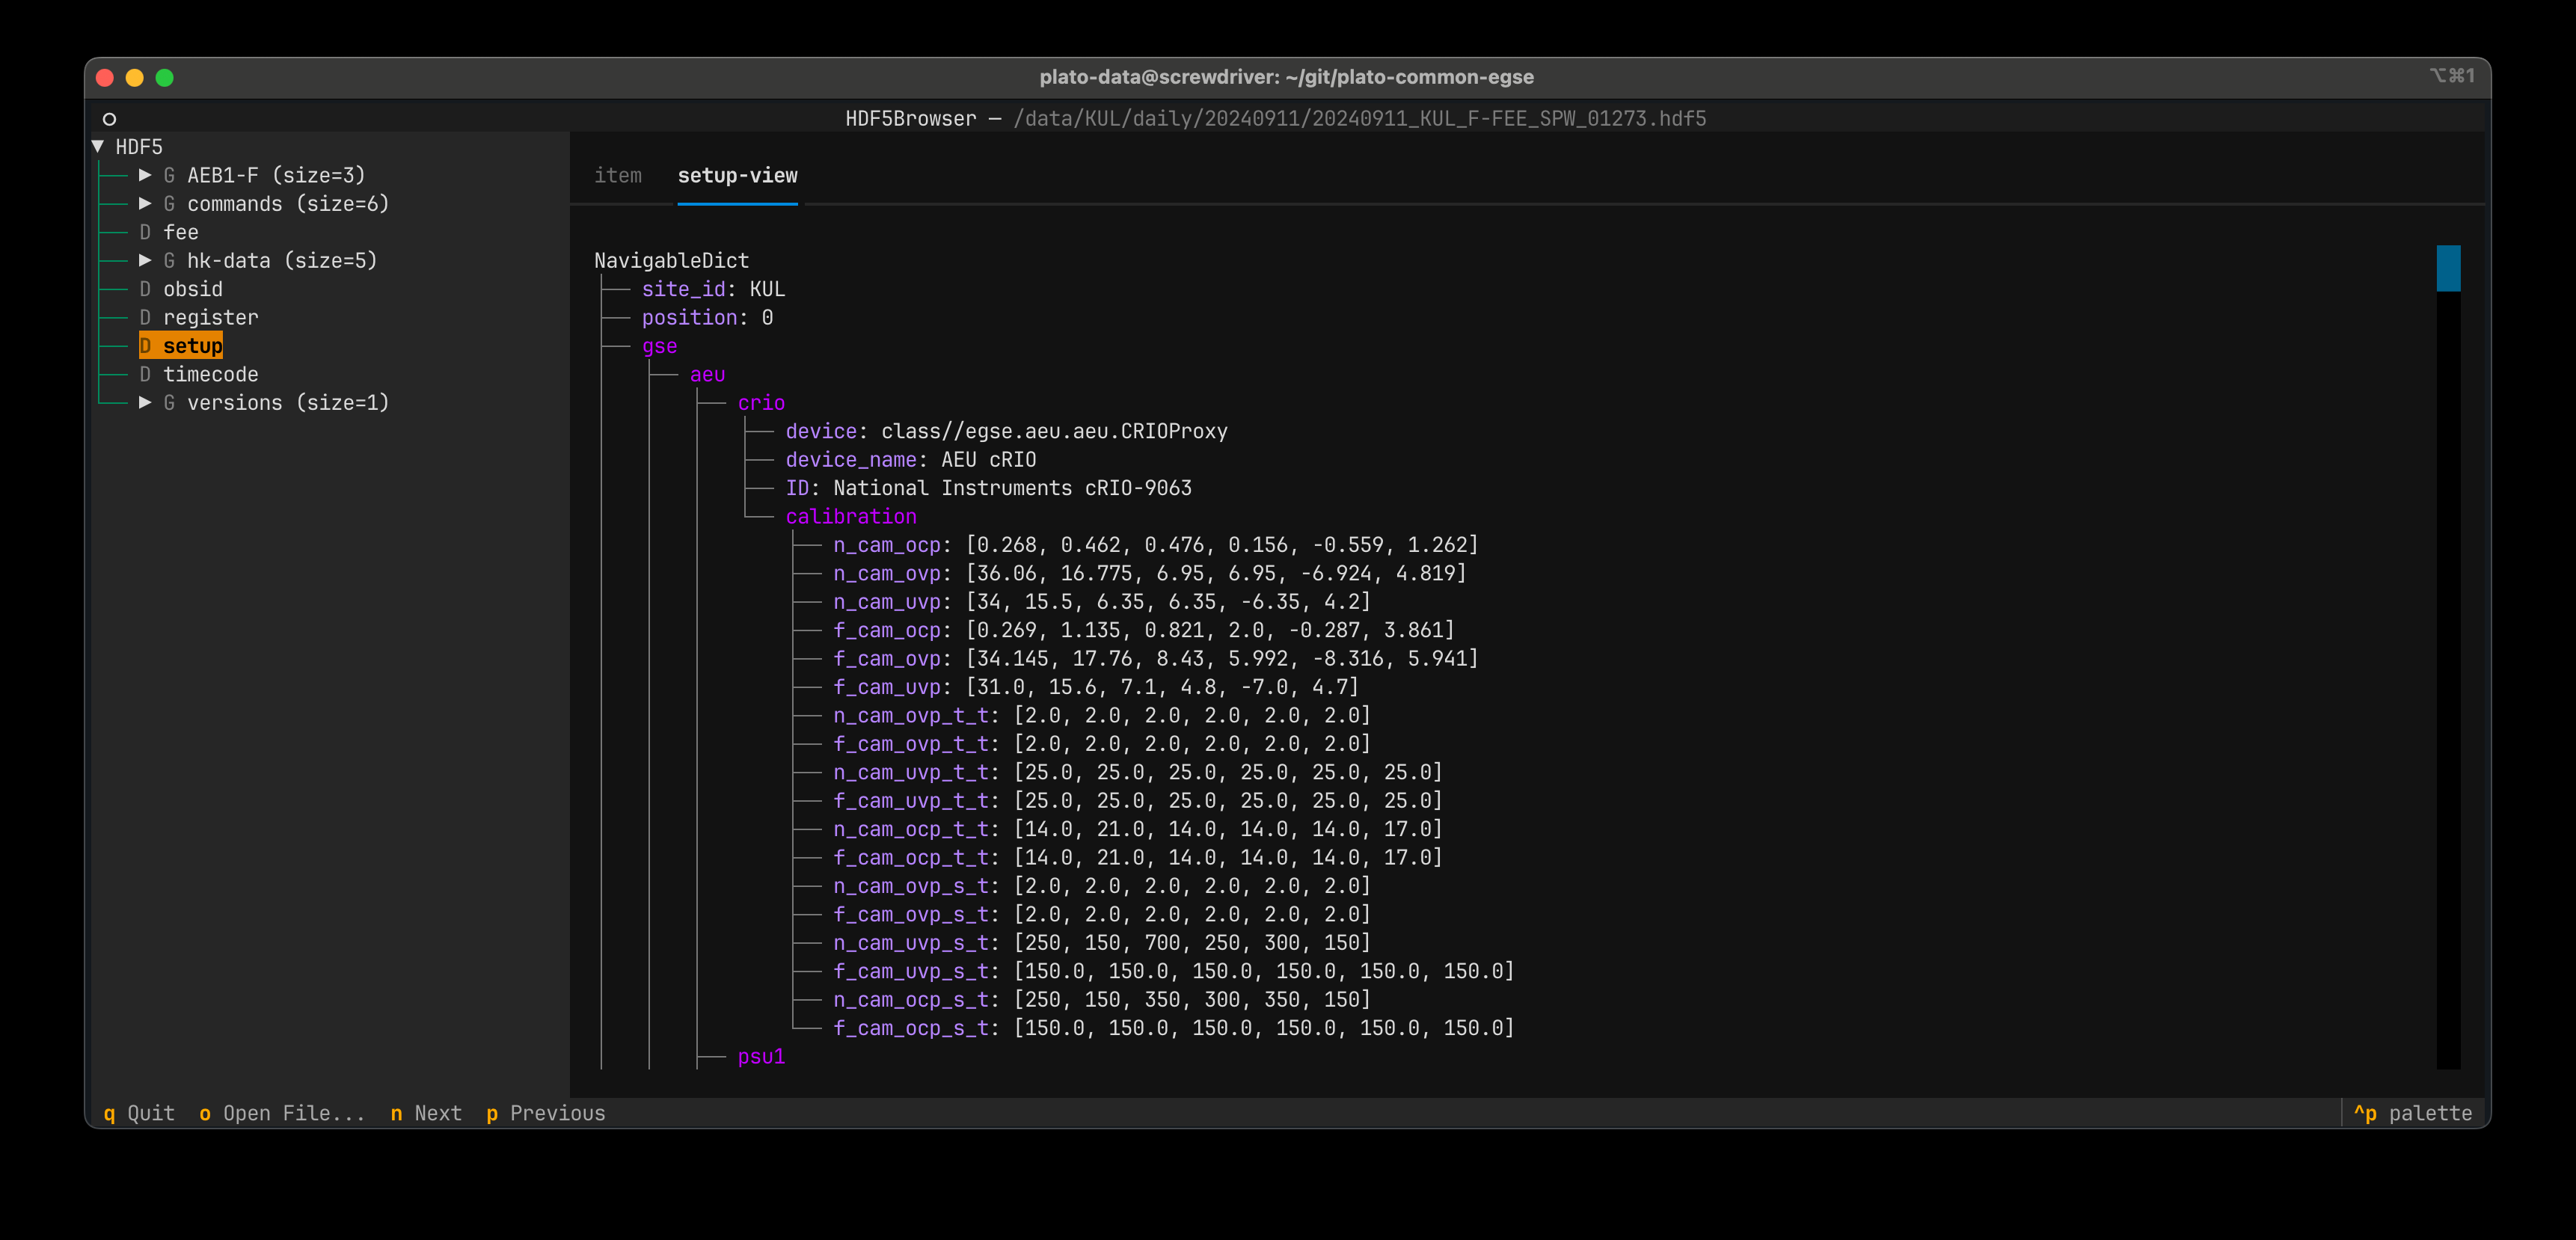Click the site_id: KUL entry
2576x1240 pixels.
[714, 289]
